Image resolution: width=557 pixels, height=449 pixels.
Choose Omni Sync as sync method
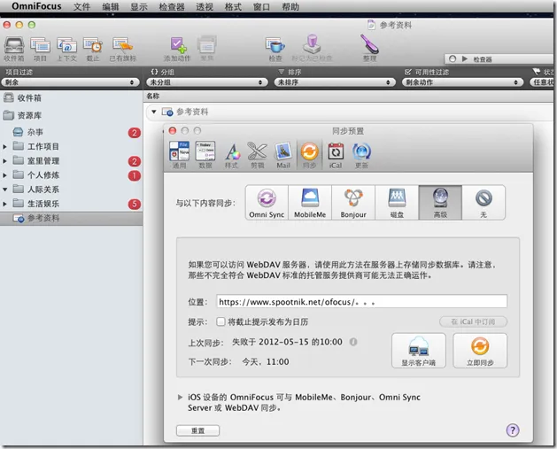coord(267,203)
